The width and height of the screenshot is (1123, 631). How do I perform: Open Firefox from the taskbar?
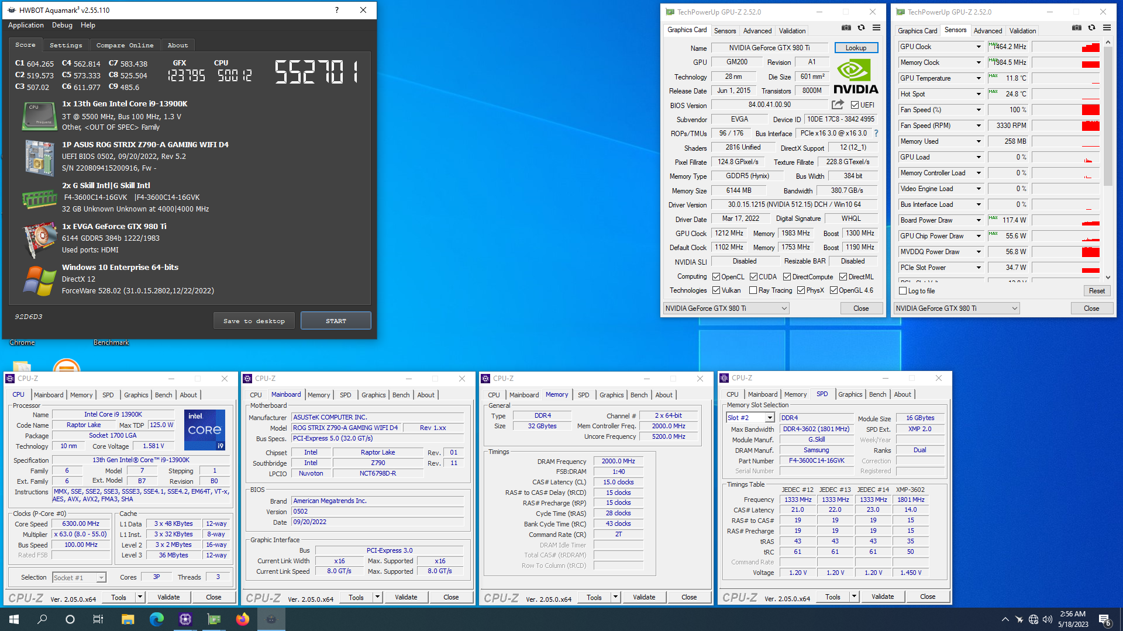coord(242,619)
